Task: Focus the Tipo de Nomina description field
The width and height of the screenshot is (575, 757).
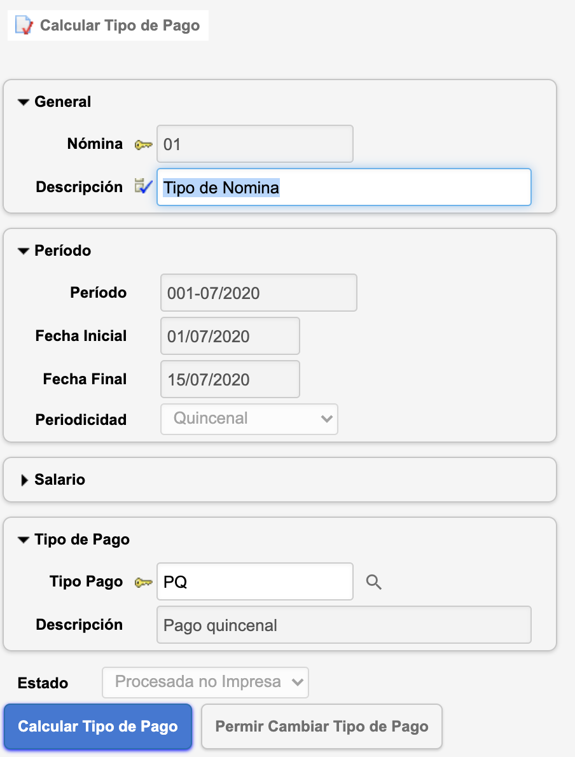Action: point(343,187)
